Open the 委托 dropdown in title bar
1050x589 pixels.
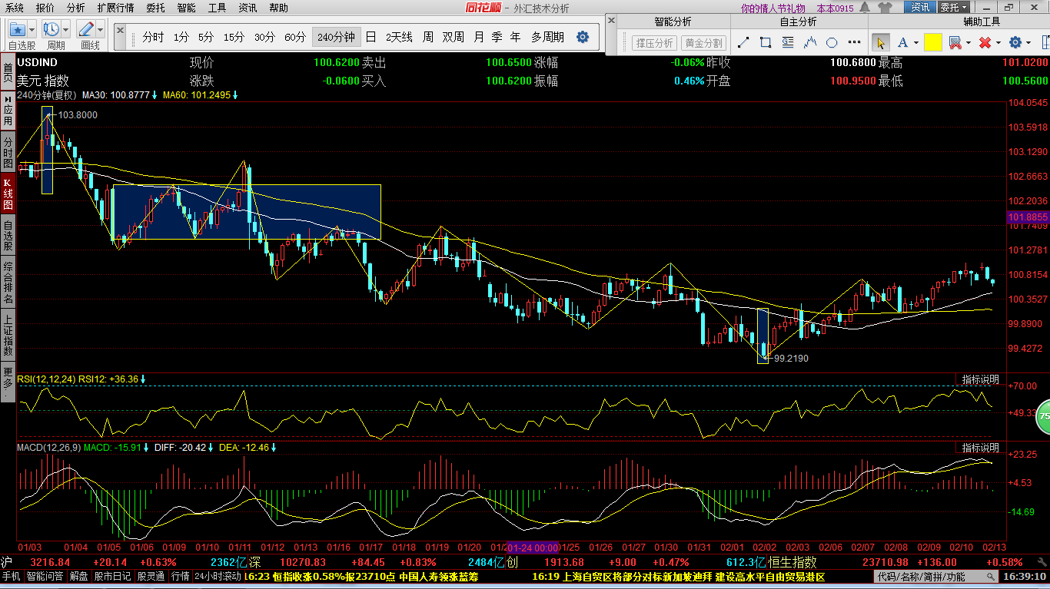[x=954, y=8]
